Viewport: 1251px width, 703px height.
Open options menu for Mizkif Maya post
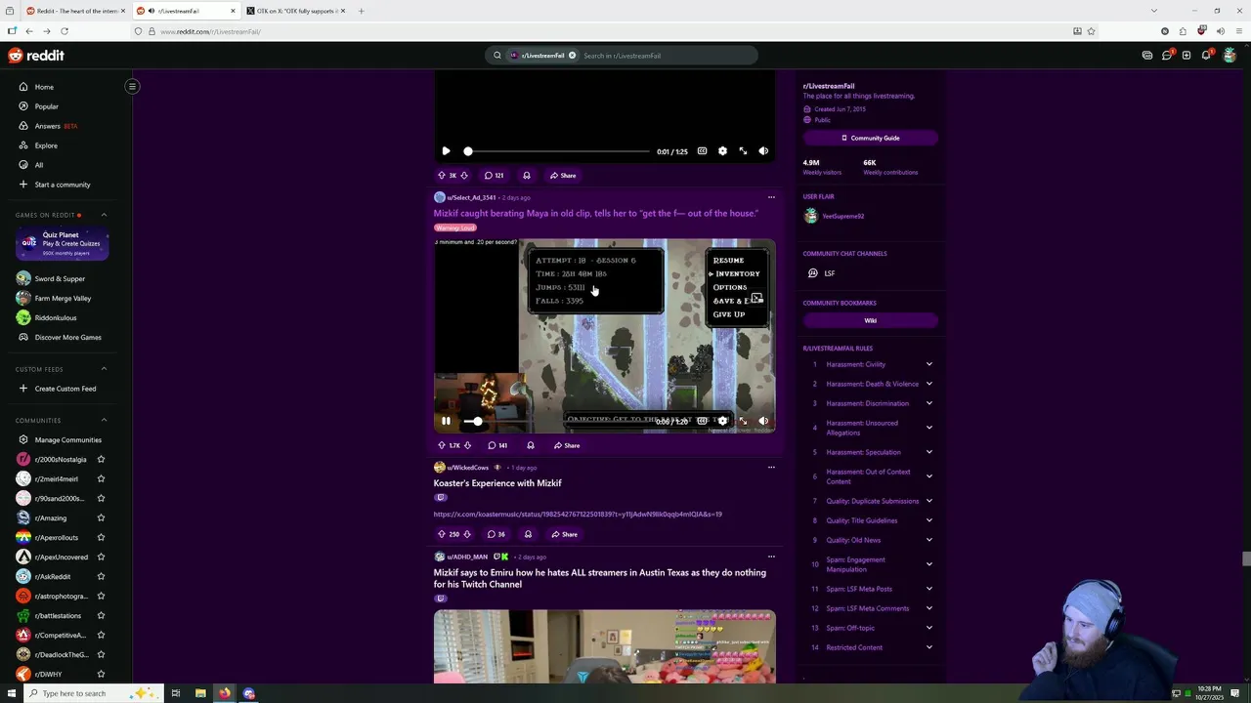pyautogui.click(x=771, y=197)
